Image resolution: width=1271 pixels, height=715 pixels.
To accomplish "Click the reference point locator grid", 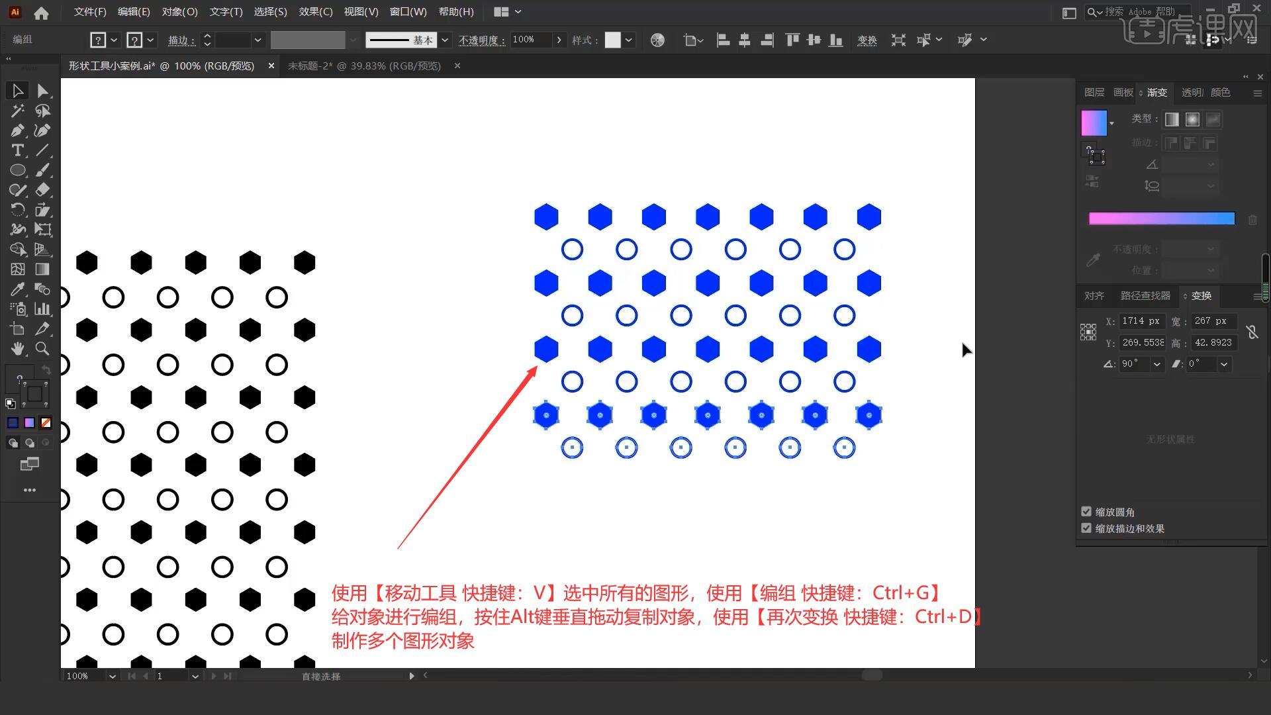I will [1088, 332].
